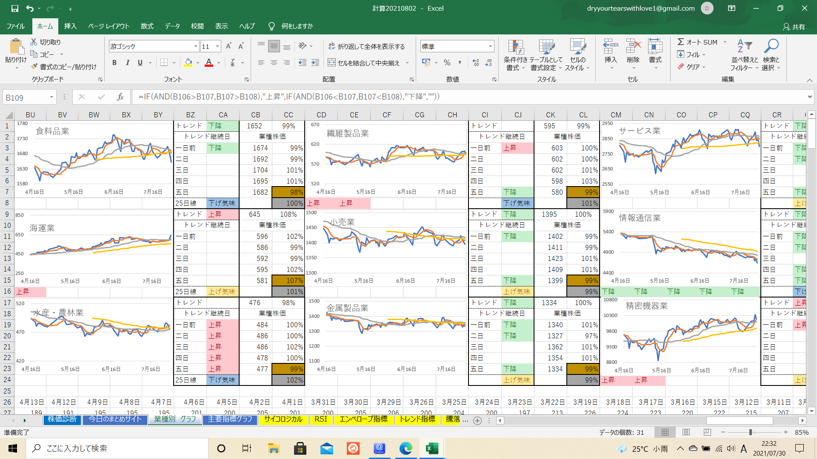Open the Name Box dropdown arrow

pos(51,97)
